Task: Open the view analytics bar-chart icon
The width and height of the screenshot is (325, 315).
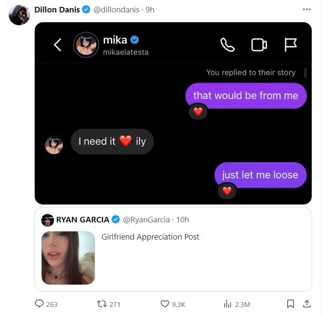Action: (x=228, y=304)
